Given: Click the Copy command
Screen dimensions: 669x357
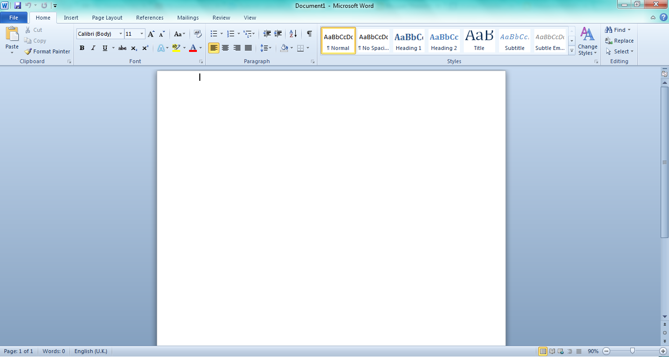Looking at the screenshot, I should point(35,41).
